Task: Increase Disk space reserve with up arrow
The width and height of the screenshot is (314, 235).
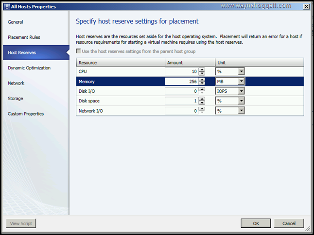Action: [x=202, y=99]
